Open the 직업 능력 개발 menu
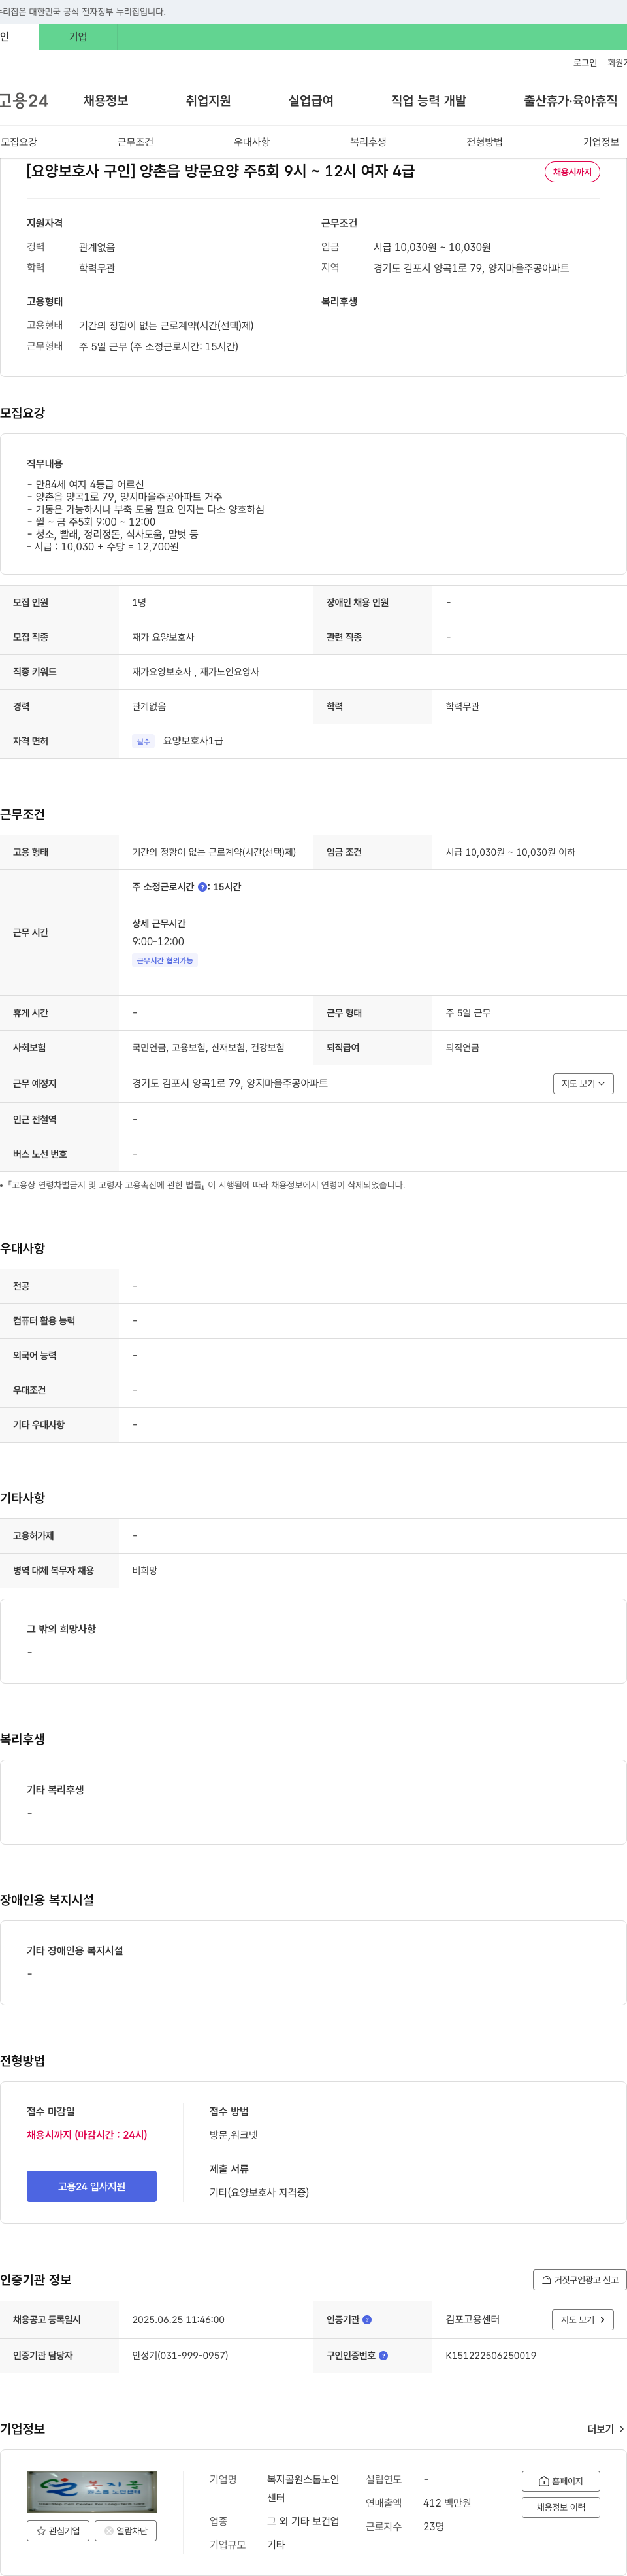 [428, 101]
